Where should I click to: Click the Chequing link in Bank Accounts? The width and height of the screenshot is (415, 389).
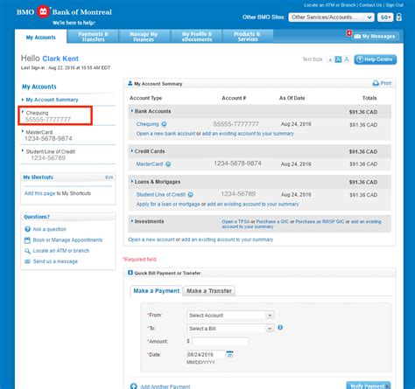tap(147, 124)
